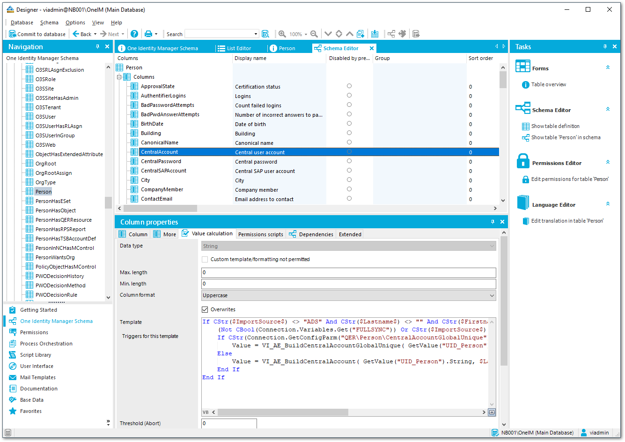The image size is (625, 442).
Task: Open the Favorites category
Action: (x=31, y=411)
